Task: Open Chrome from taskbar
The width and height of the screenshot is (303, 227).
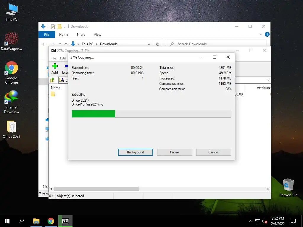Action: pyautogui.click(x=51, y=221)
